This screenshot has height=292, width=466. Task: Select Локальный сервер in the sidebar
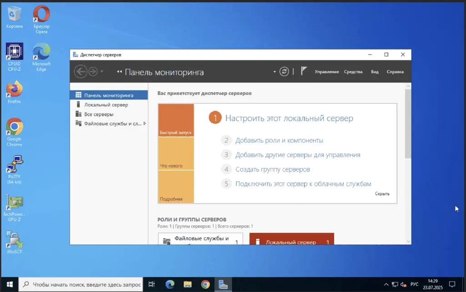point(106,105)
